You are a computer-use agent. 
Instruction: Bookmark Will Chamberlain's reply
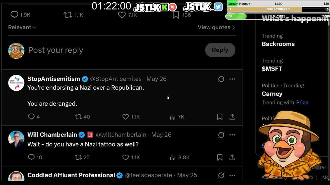point(220,157)
